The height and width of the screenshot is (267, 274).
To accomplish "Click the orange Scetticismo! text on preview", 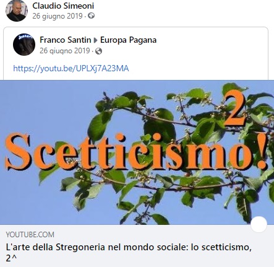I will [136, 152].
